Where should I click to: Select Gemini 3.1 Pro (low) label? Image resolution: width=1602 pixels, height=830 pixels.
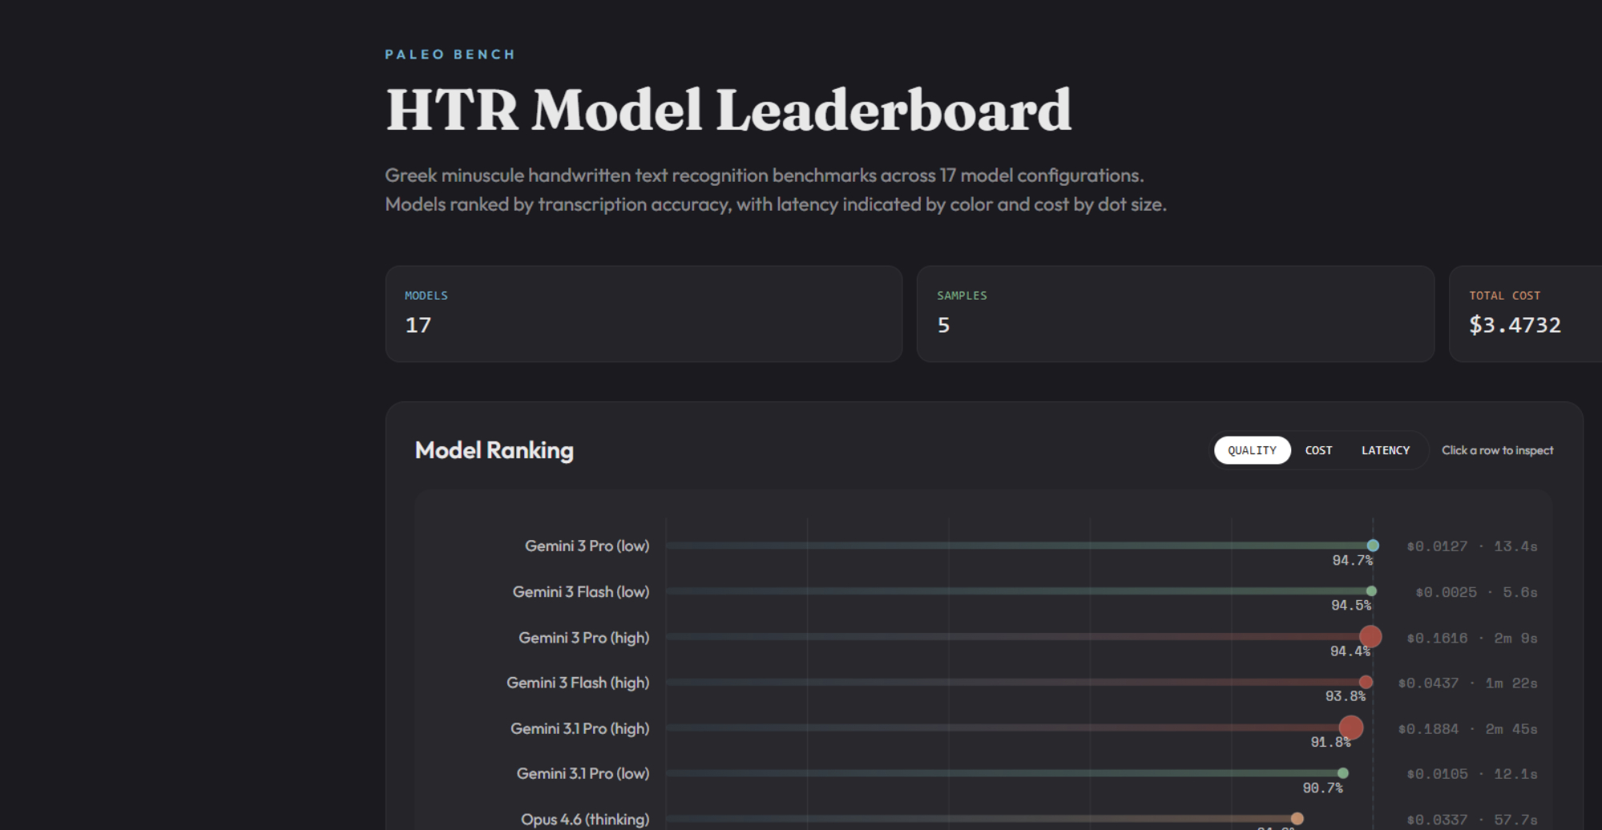coord(583,774)
